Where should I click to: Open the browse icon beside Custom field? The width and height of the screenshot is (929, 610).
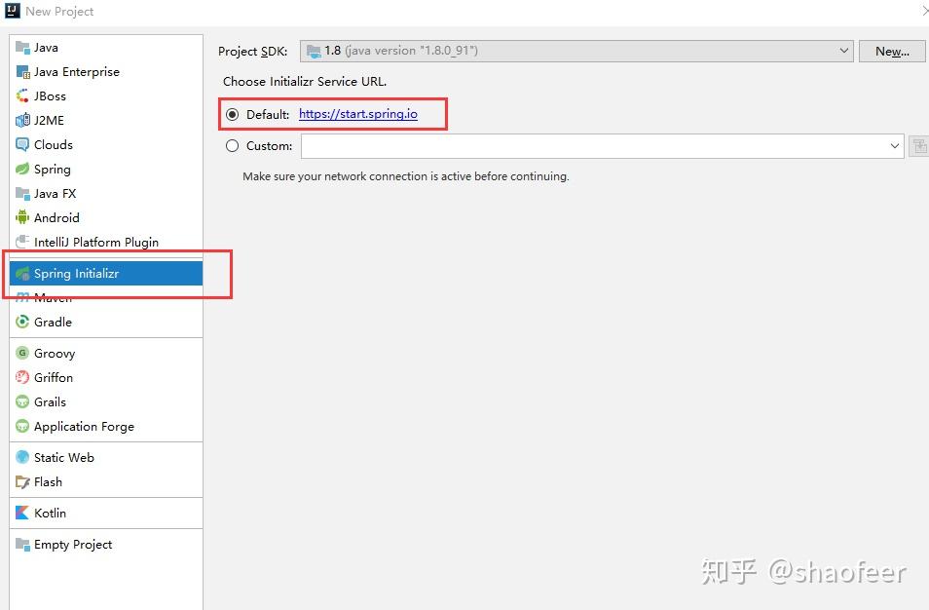coord(919,146)
